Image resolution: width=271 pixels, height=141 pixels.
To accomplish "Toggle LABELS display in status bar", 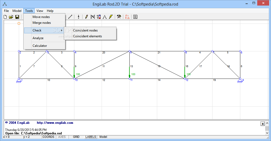I will [x=91, y=137].
